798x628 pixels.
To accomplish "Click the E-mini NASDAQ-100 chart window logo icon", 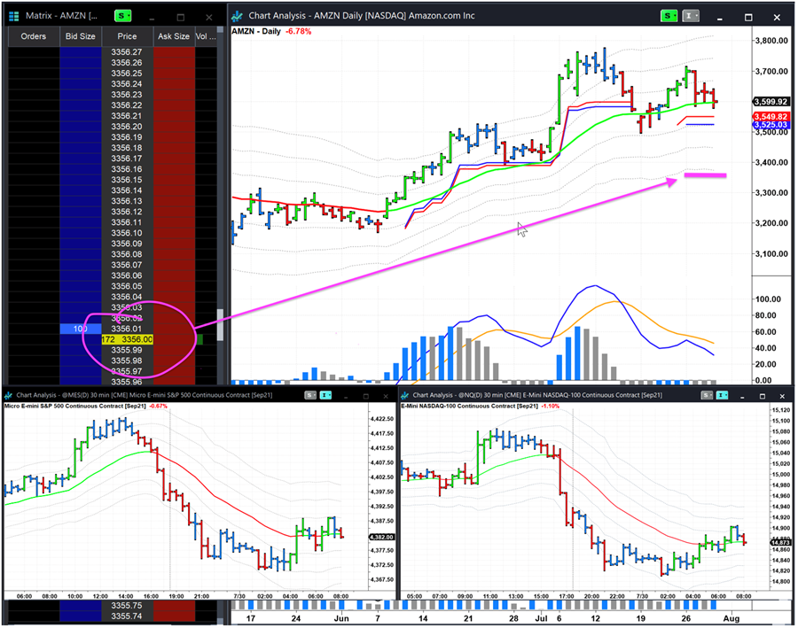I will [406, 395].
